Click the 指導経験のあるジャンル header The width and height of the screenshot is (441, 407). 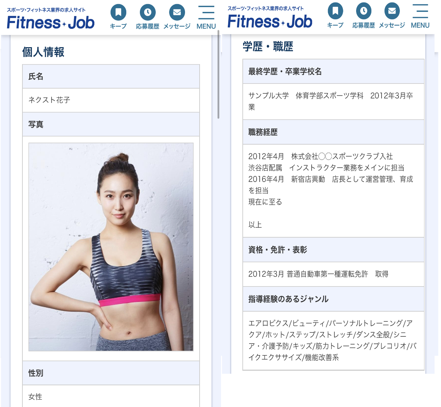(334, 299)
